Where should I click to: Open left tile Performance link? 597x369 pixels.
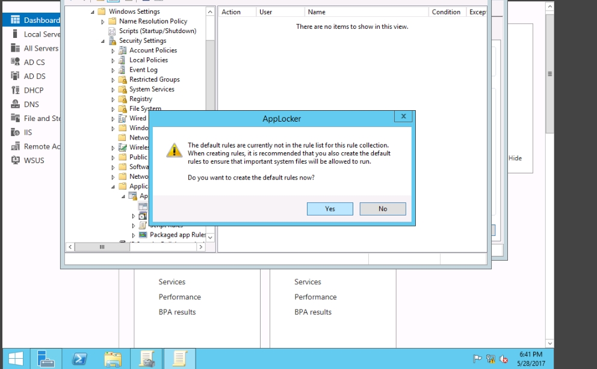coord(180,297)
